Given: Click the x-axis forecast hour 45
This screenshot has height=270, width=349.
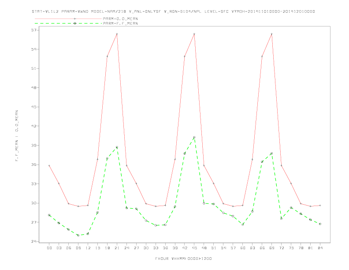Looking at the screenshot, I should pos(194,248).
